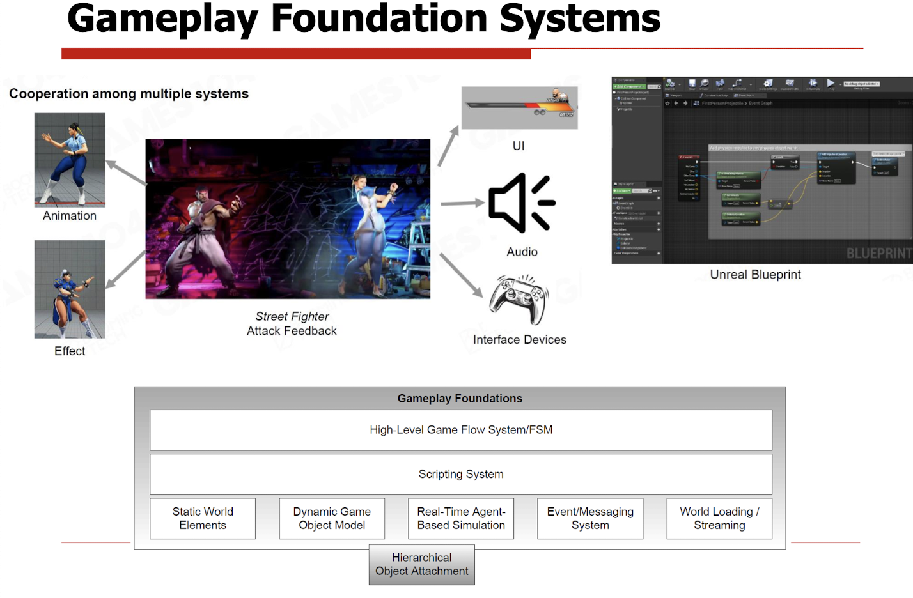Select the CollisionComponent variable under My Projectile

pos(632,248)
